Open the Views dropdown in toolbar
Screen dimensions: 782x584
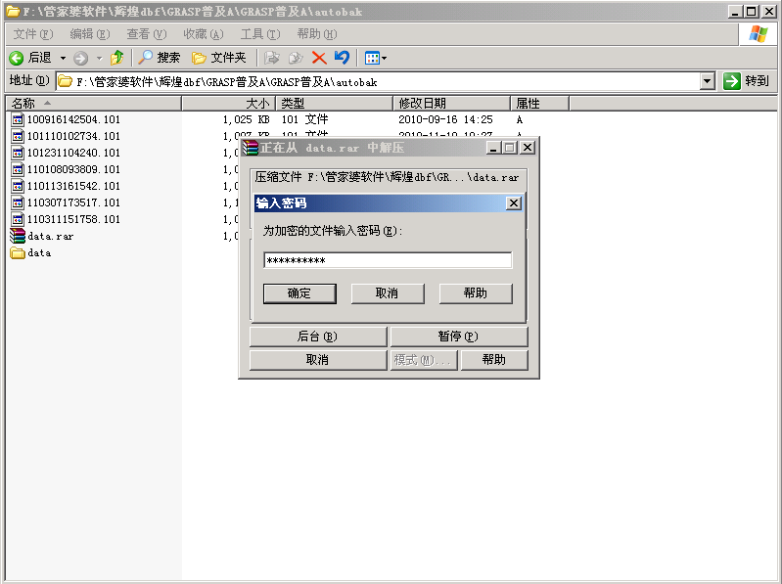377,58
